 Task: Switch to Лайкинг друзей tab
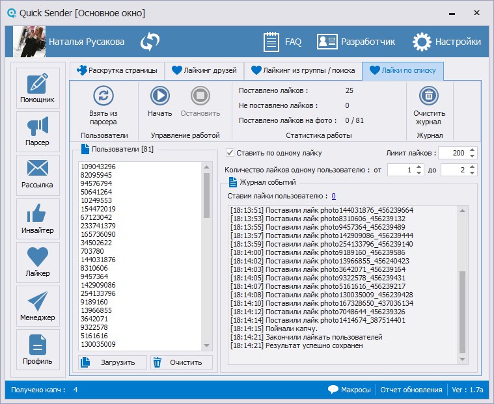point(204,70)
